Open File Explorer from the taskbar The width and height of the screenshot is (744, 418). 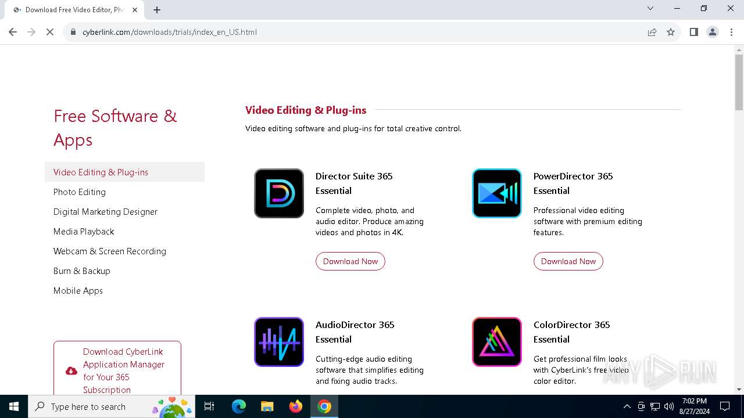click(267, 406)
